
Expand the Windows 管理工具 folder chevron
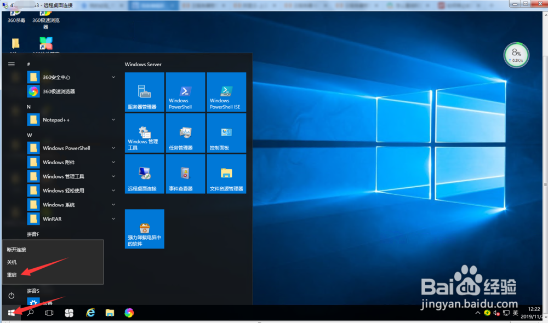point(113,176)
